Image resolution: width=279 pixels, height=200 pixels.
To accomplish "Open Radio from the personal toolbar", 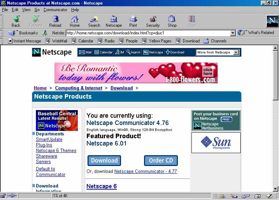I will pyautogui.click(x=106, y=41).
